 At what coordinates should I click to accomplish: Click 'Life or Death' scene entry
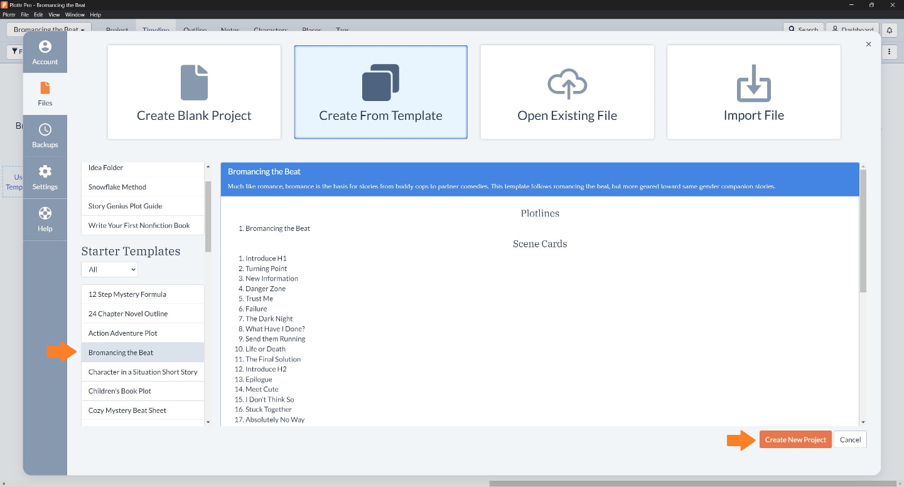coord(266,349)
